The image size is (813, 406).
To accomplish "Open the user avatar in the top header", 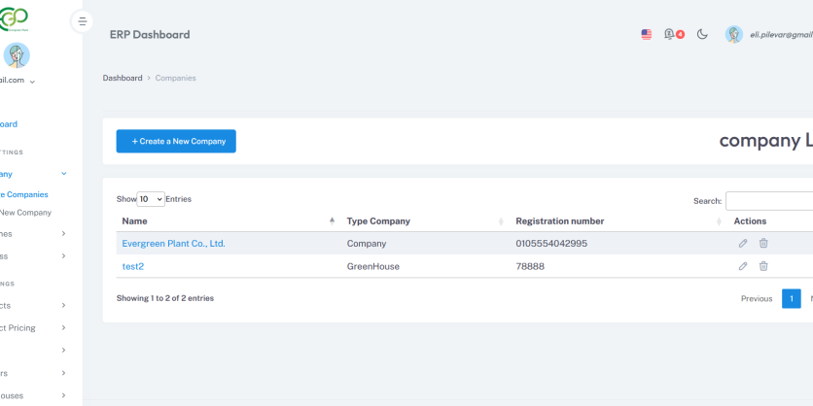I will [x=733, y=34].
